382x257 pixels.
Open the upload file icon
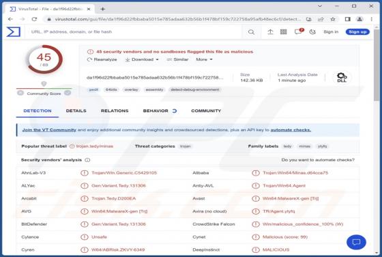coord(270,31)
